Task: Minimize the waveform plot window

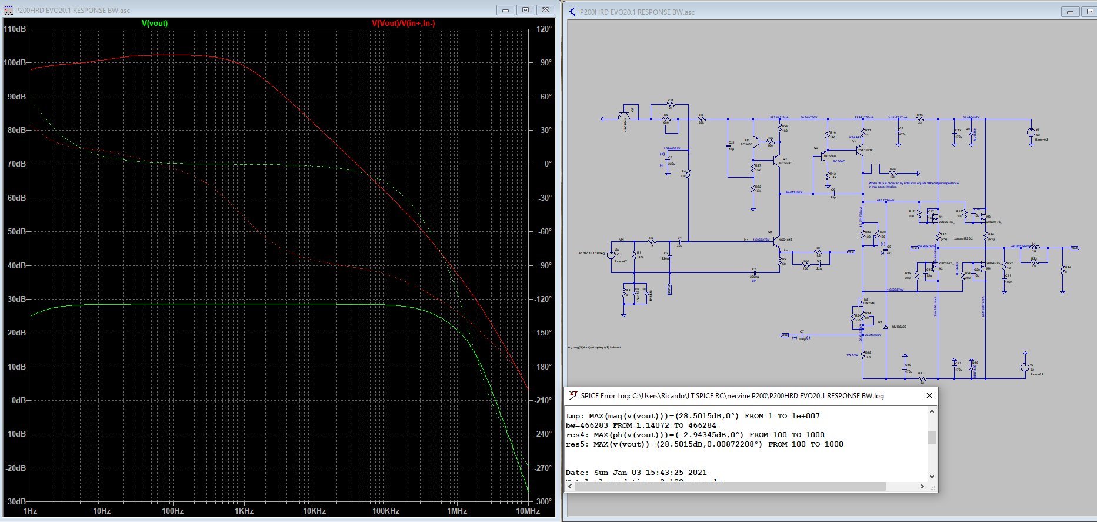Action: pos(505,10)
